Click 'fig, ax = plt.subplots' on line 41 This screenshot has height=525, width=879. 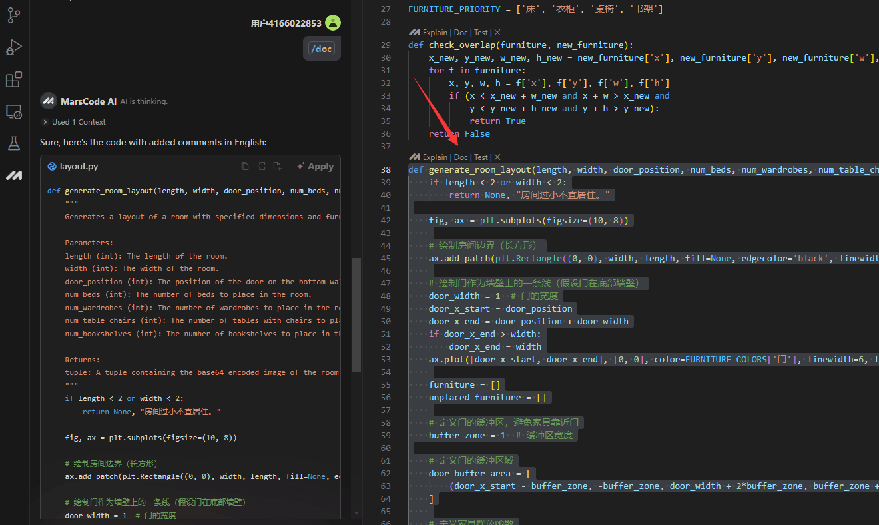click(x=485, y=220)
